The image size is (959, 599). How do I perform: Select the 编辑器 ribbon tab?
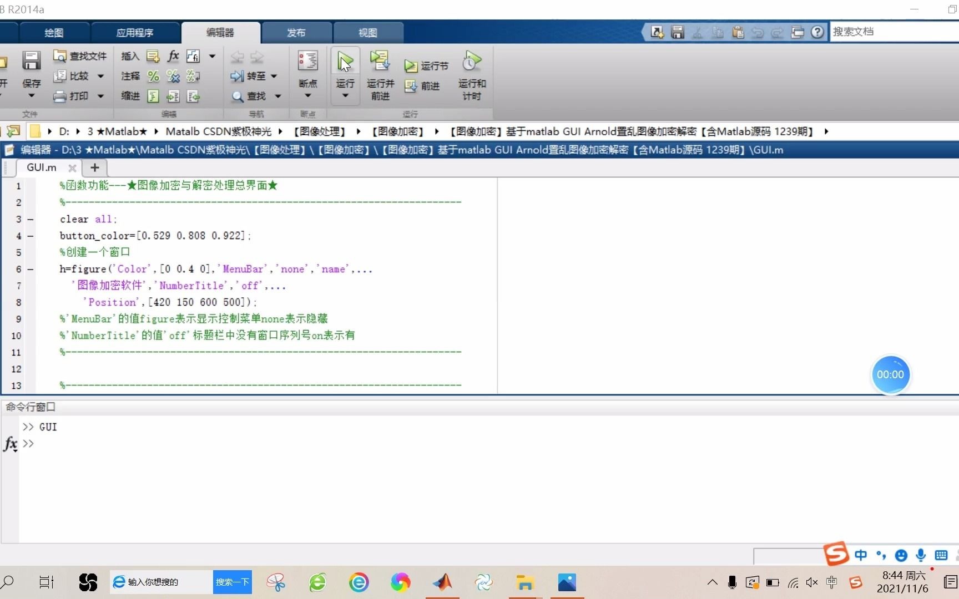coord(220,33)
